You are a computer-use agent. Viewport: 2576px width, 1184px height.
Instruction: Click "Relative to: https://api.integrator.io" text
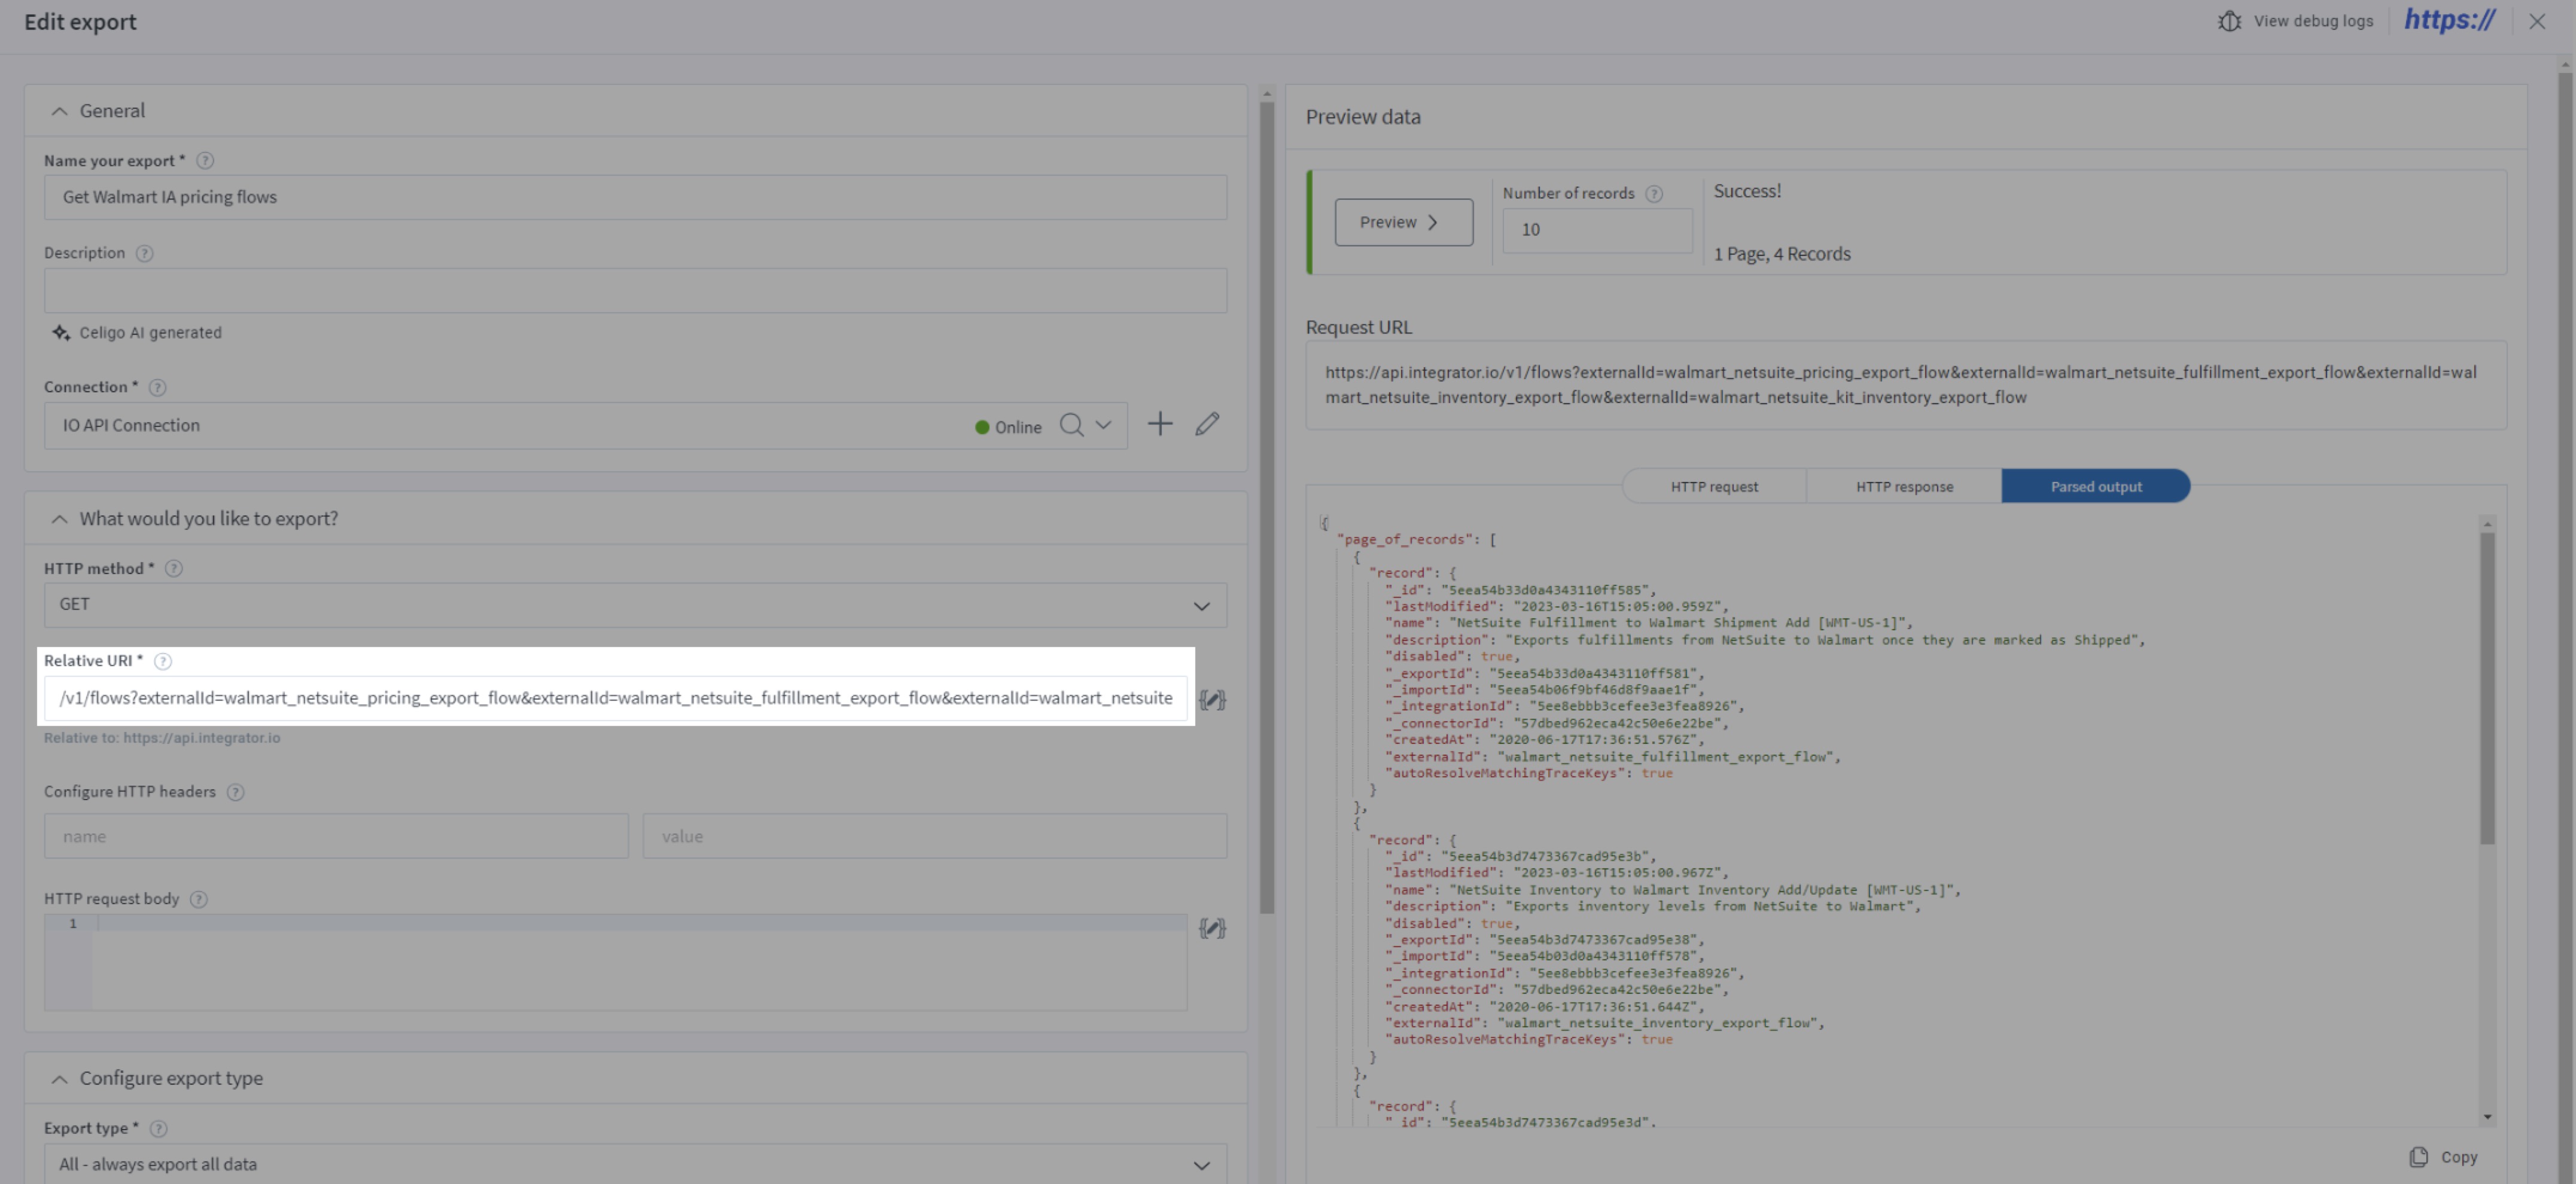click(x=162, y=739)
